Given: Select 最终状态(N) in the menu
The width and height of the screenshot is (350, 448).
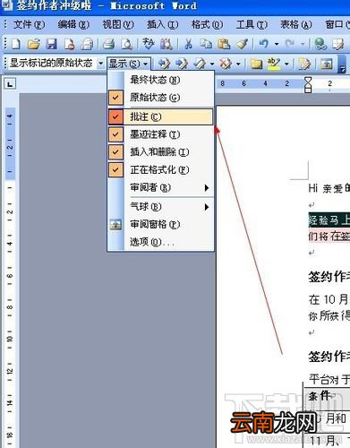Looking at the screenshot, I should (160, 80).
